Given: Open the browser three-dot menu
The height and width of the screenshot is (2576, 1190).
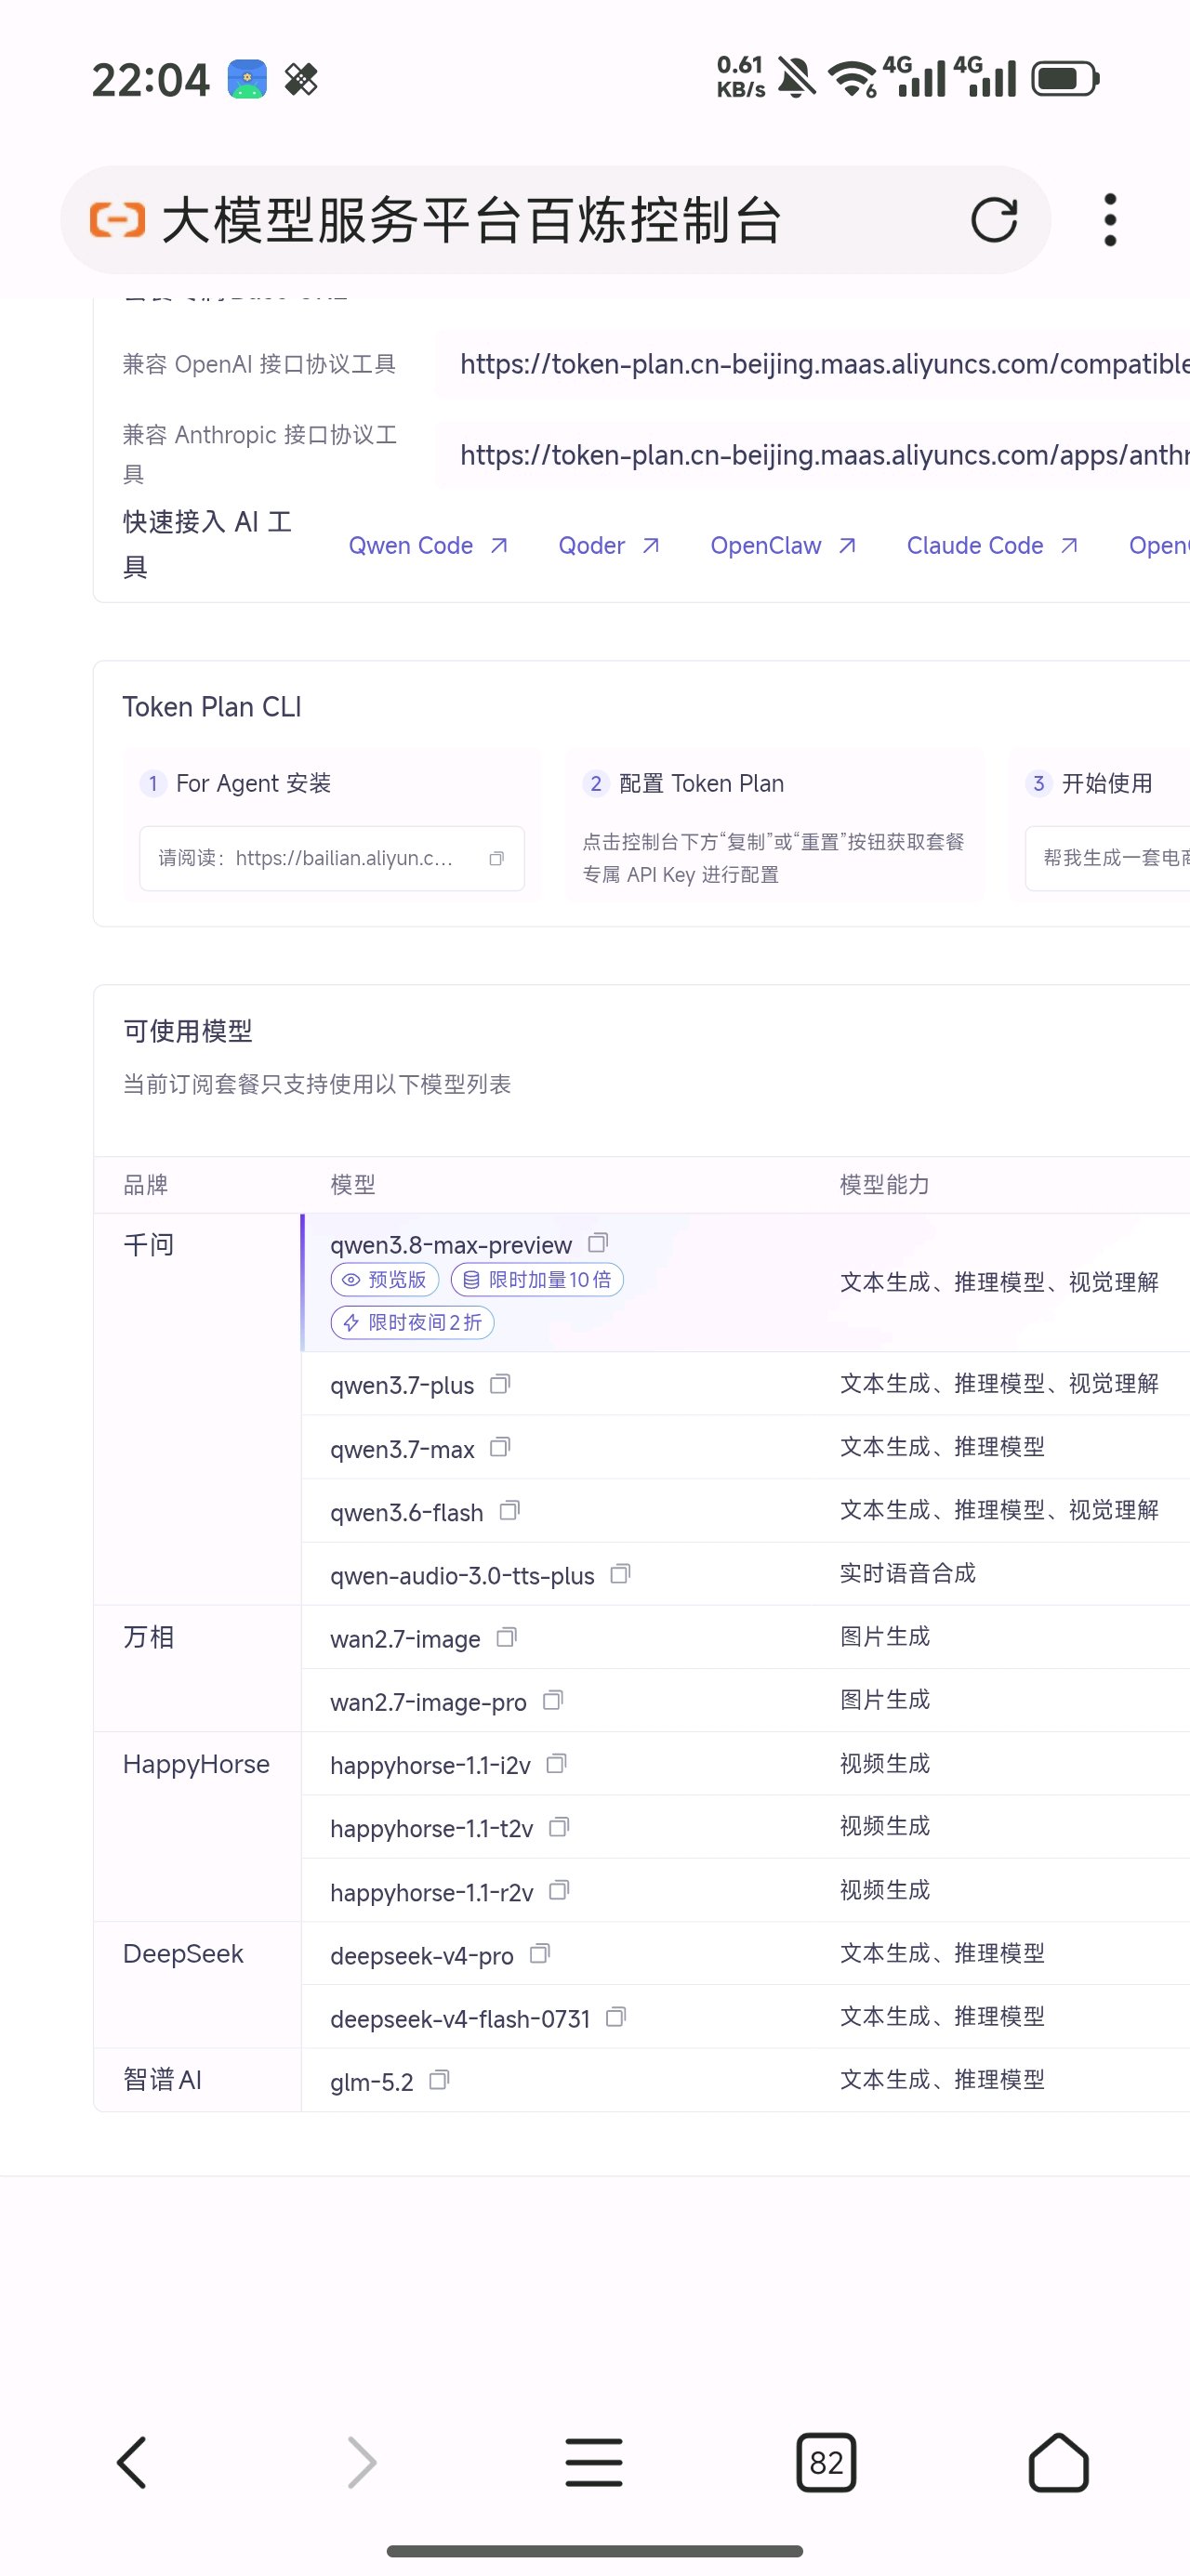Looking at the screenshot, I should coord(1110,220).
